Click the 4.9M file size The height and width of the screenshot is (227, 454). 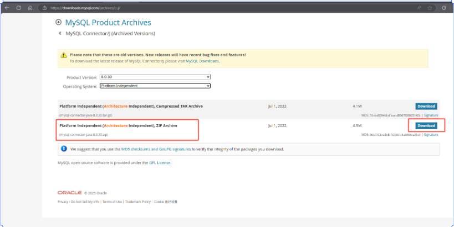[357, 126]
